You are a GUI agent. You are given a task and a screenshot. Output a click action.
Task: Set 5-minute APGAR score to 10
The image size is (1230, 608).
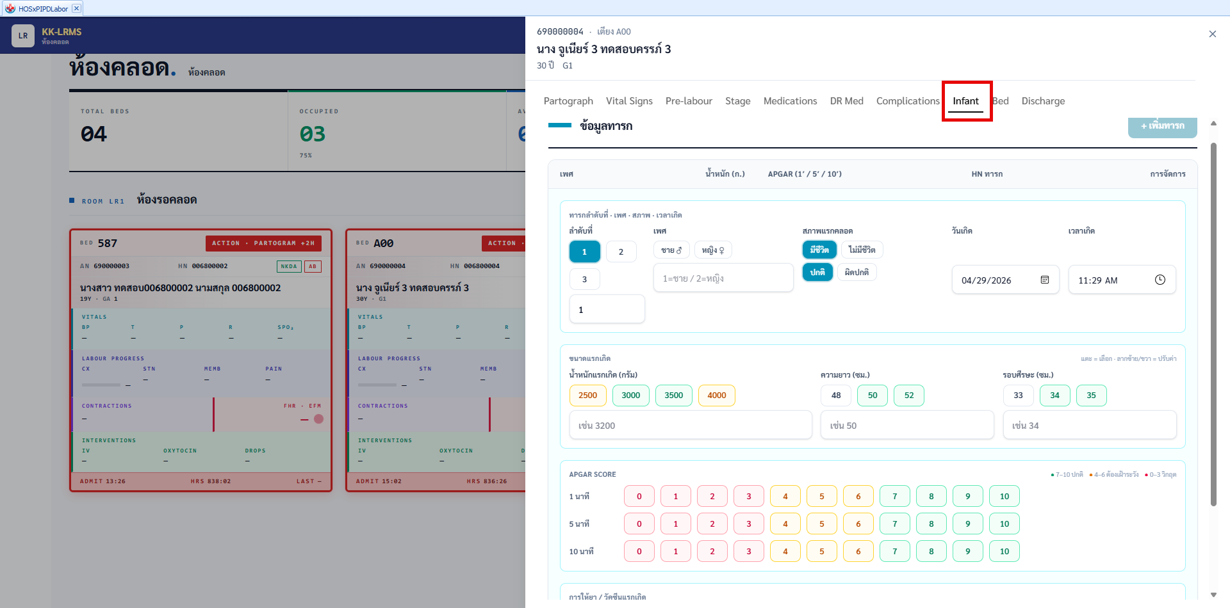click(1004, 524)
